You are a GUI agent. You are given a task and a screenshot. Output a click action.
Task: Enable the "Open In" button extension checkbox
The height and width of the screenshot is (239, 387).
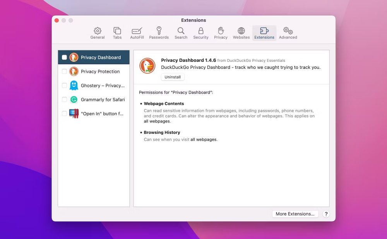click(x=64, y=114)
